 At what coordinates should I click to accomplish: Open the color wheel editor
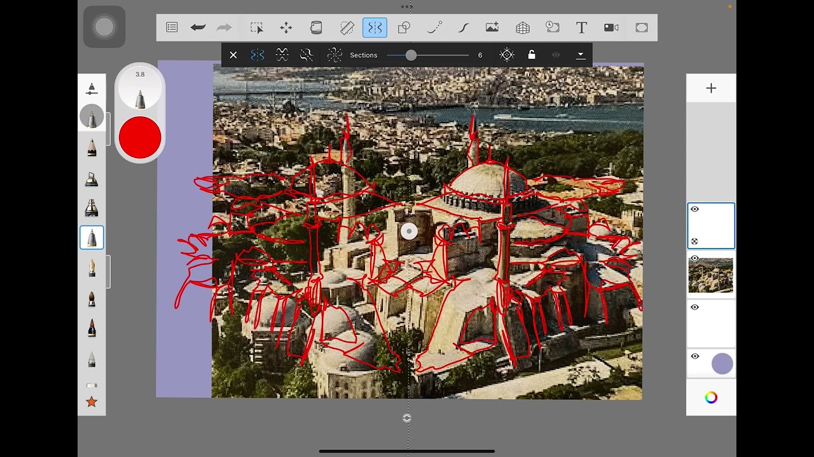click(711, 398)
